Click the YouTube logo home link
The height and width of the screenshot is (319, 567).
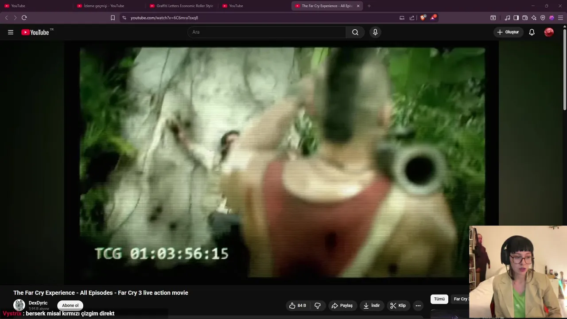coord(35,32)
